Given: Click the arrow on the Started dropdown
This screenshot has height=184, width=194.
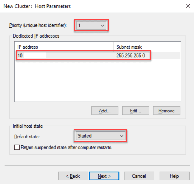Looking at the screenshot, I should coord(122,136).
